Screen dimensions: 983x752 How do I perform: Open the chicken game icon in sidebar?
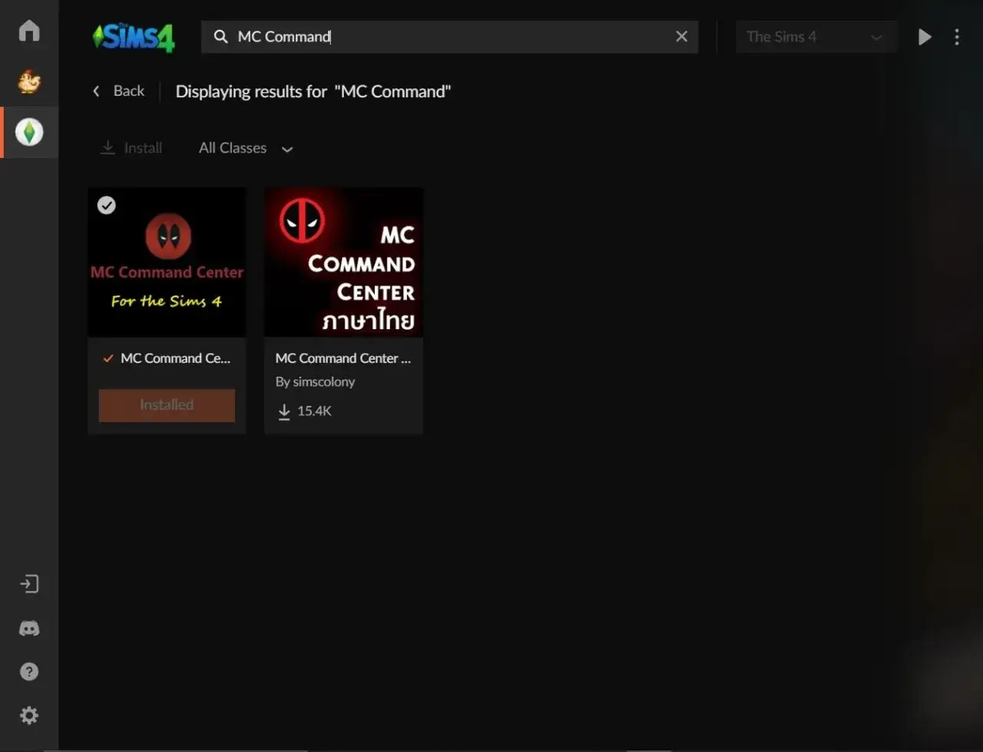pyautogui.click(x=29, y=81)
